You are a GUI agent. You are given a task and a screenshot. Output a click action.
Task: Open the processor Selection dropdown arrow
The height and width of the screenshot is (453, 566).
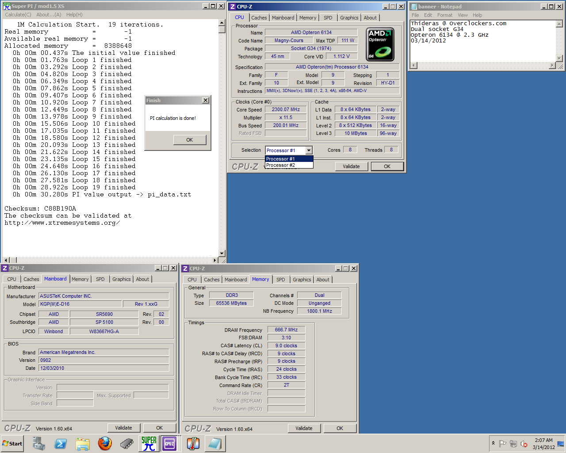pyautogui.click(x=309, y=150)
